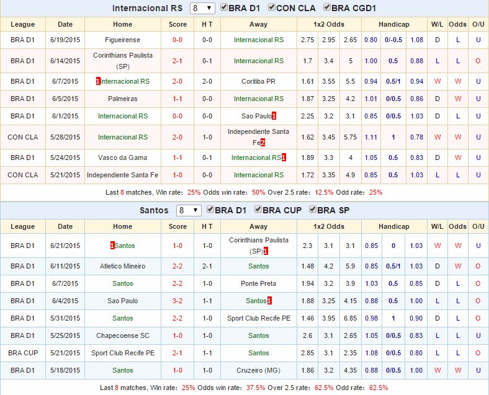Select Coritiba PR away team cell
The image size is (489, 395).
coord(259,82)
